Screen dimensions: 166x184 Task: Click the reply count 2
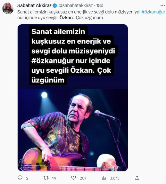click(x=27, y=178)
